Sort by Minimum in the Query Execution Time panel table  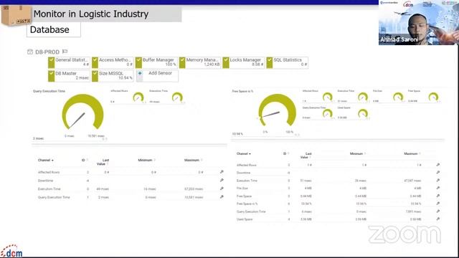[146, 160]
